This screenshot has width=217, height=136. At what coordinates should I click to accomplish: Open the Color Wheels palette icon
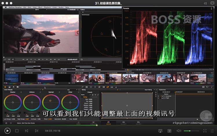click(5, 87)
